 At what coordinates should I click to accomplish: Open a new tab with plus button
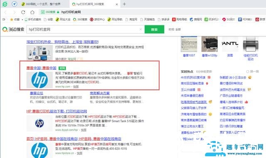(124, 4)
